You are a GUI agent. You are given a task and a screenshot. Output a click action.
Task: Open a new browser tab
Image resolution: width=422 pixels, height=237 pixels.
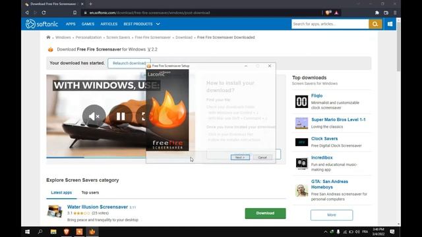coord(91,4)
